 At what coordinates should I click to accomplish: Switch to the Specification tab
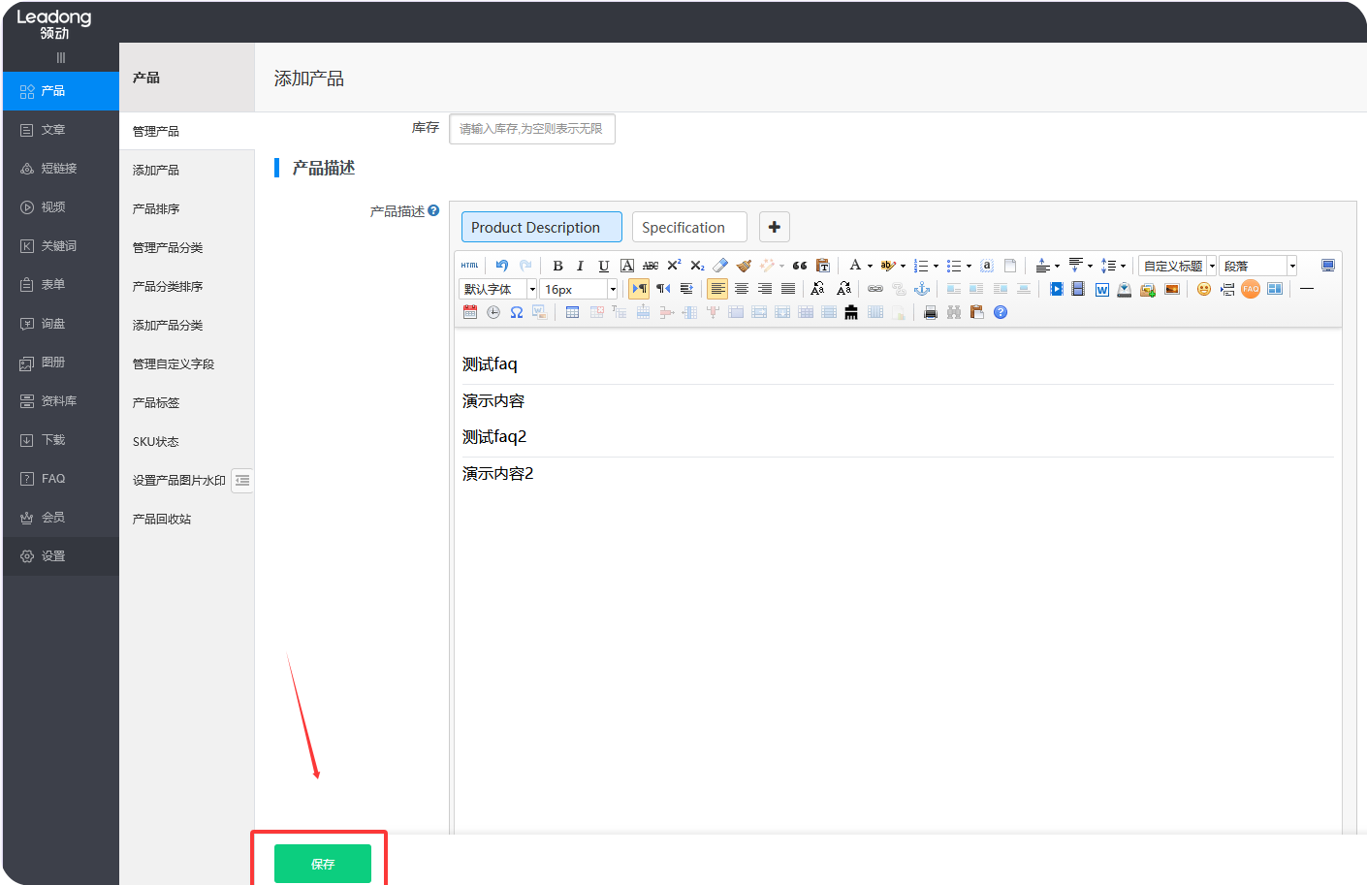click(689, 227)
